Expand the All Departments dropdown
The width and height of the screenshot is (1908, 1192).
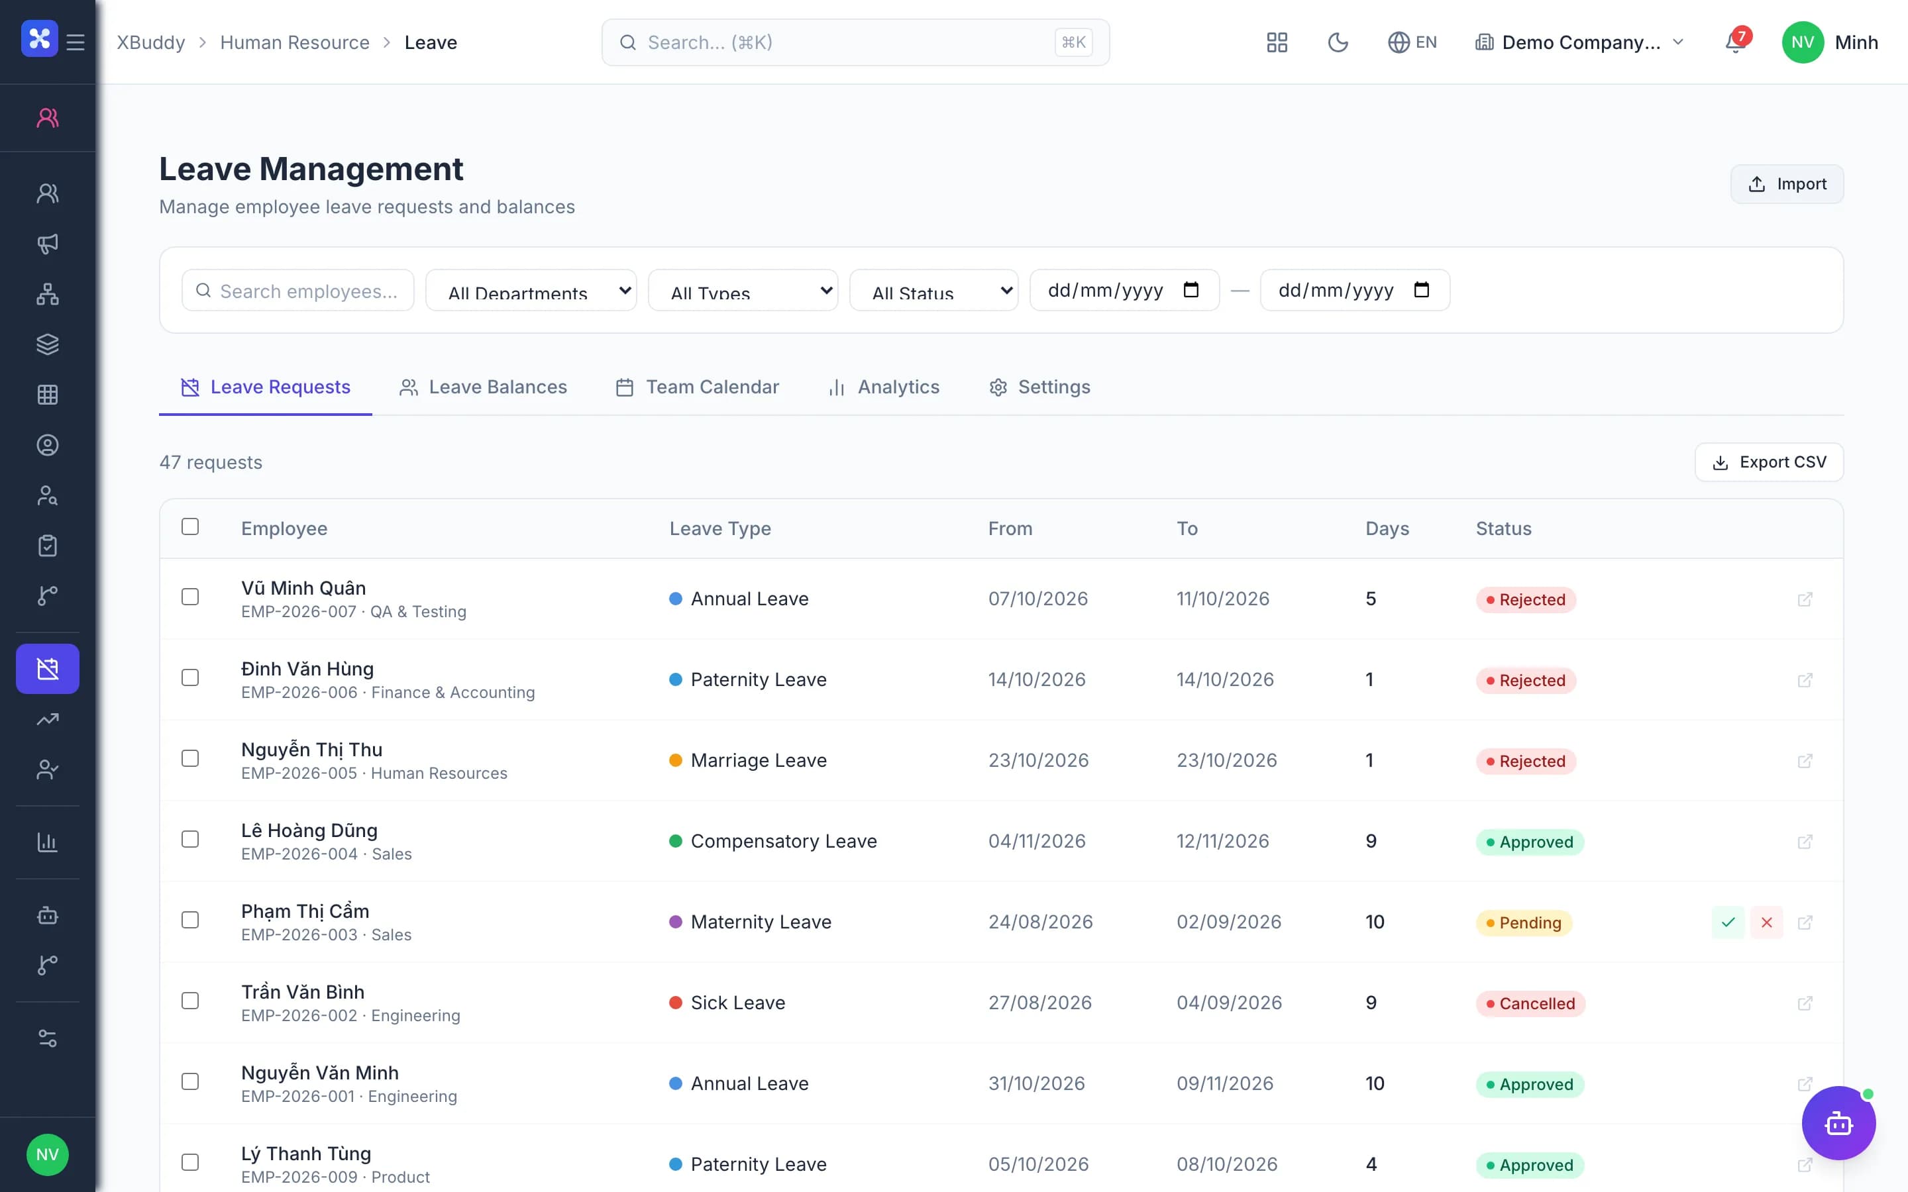531,290
